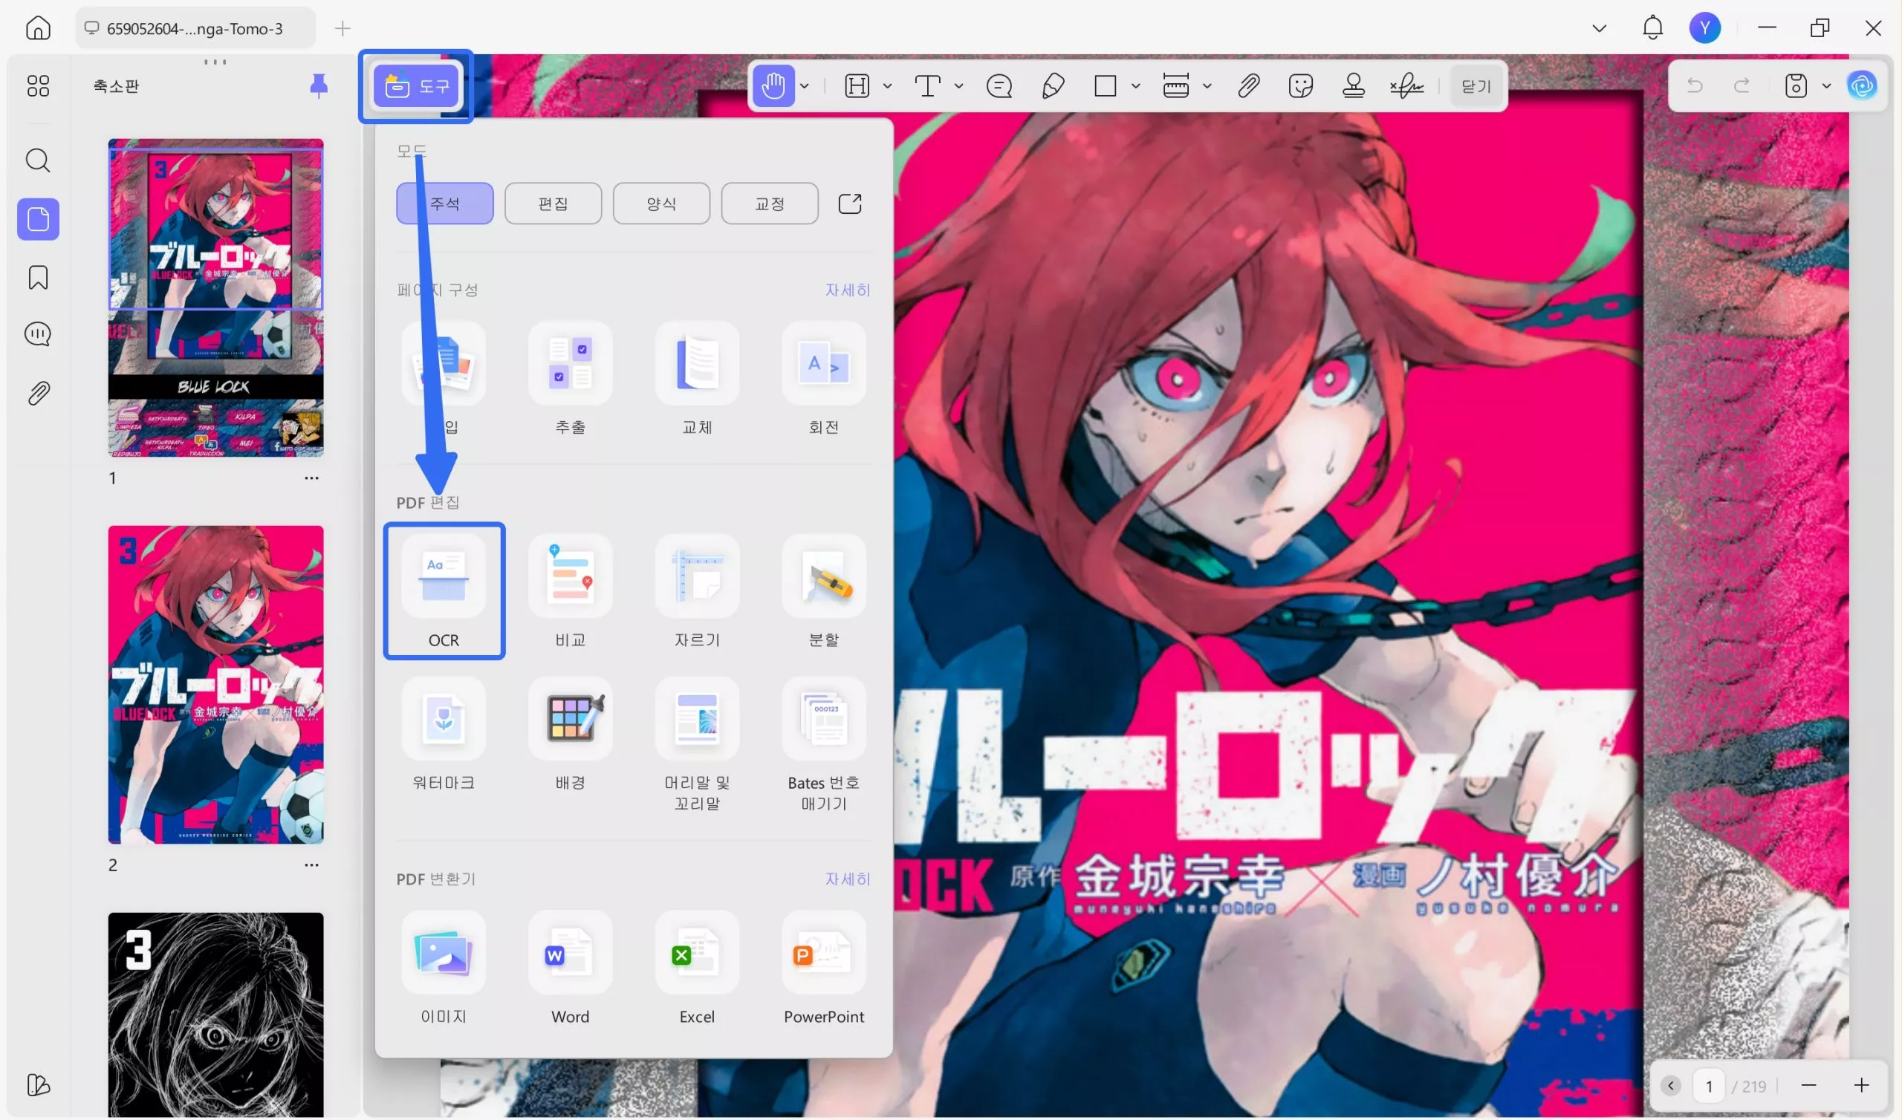Viewport: 1902px width, 1120px height.
Task: Undo the last action
Action: click(1695, 85)
